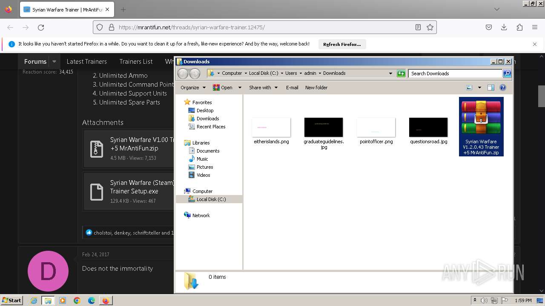Click the site security padlock icon
Image resolution: width=545 pixels, height=306 pixels.
coord(112,27)
